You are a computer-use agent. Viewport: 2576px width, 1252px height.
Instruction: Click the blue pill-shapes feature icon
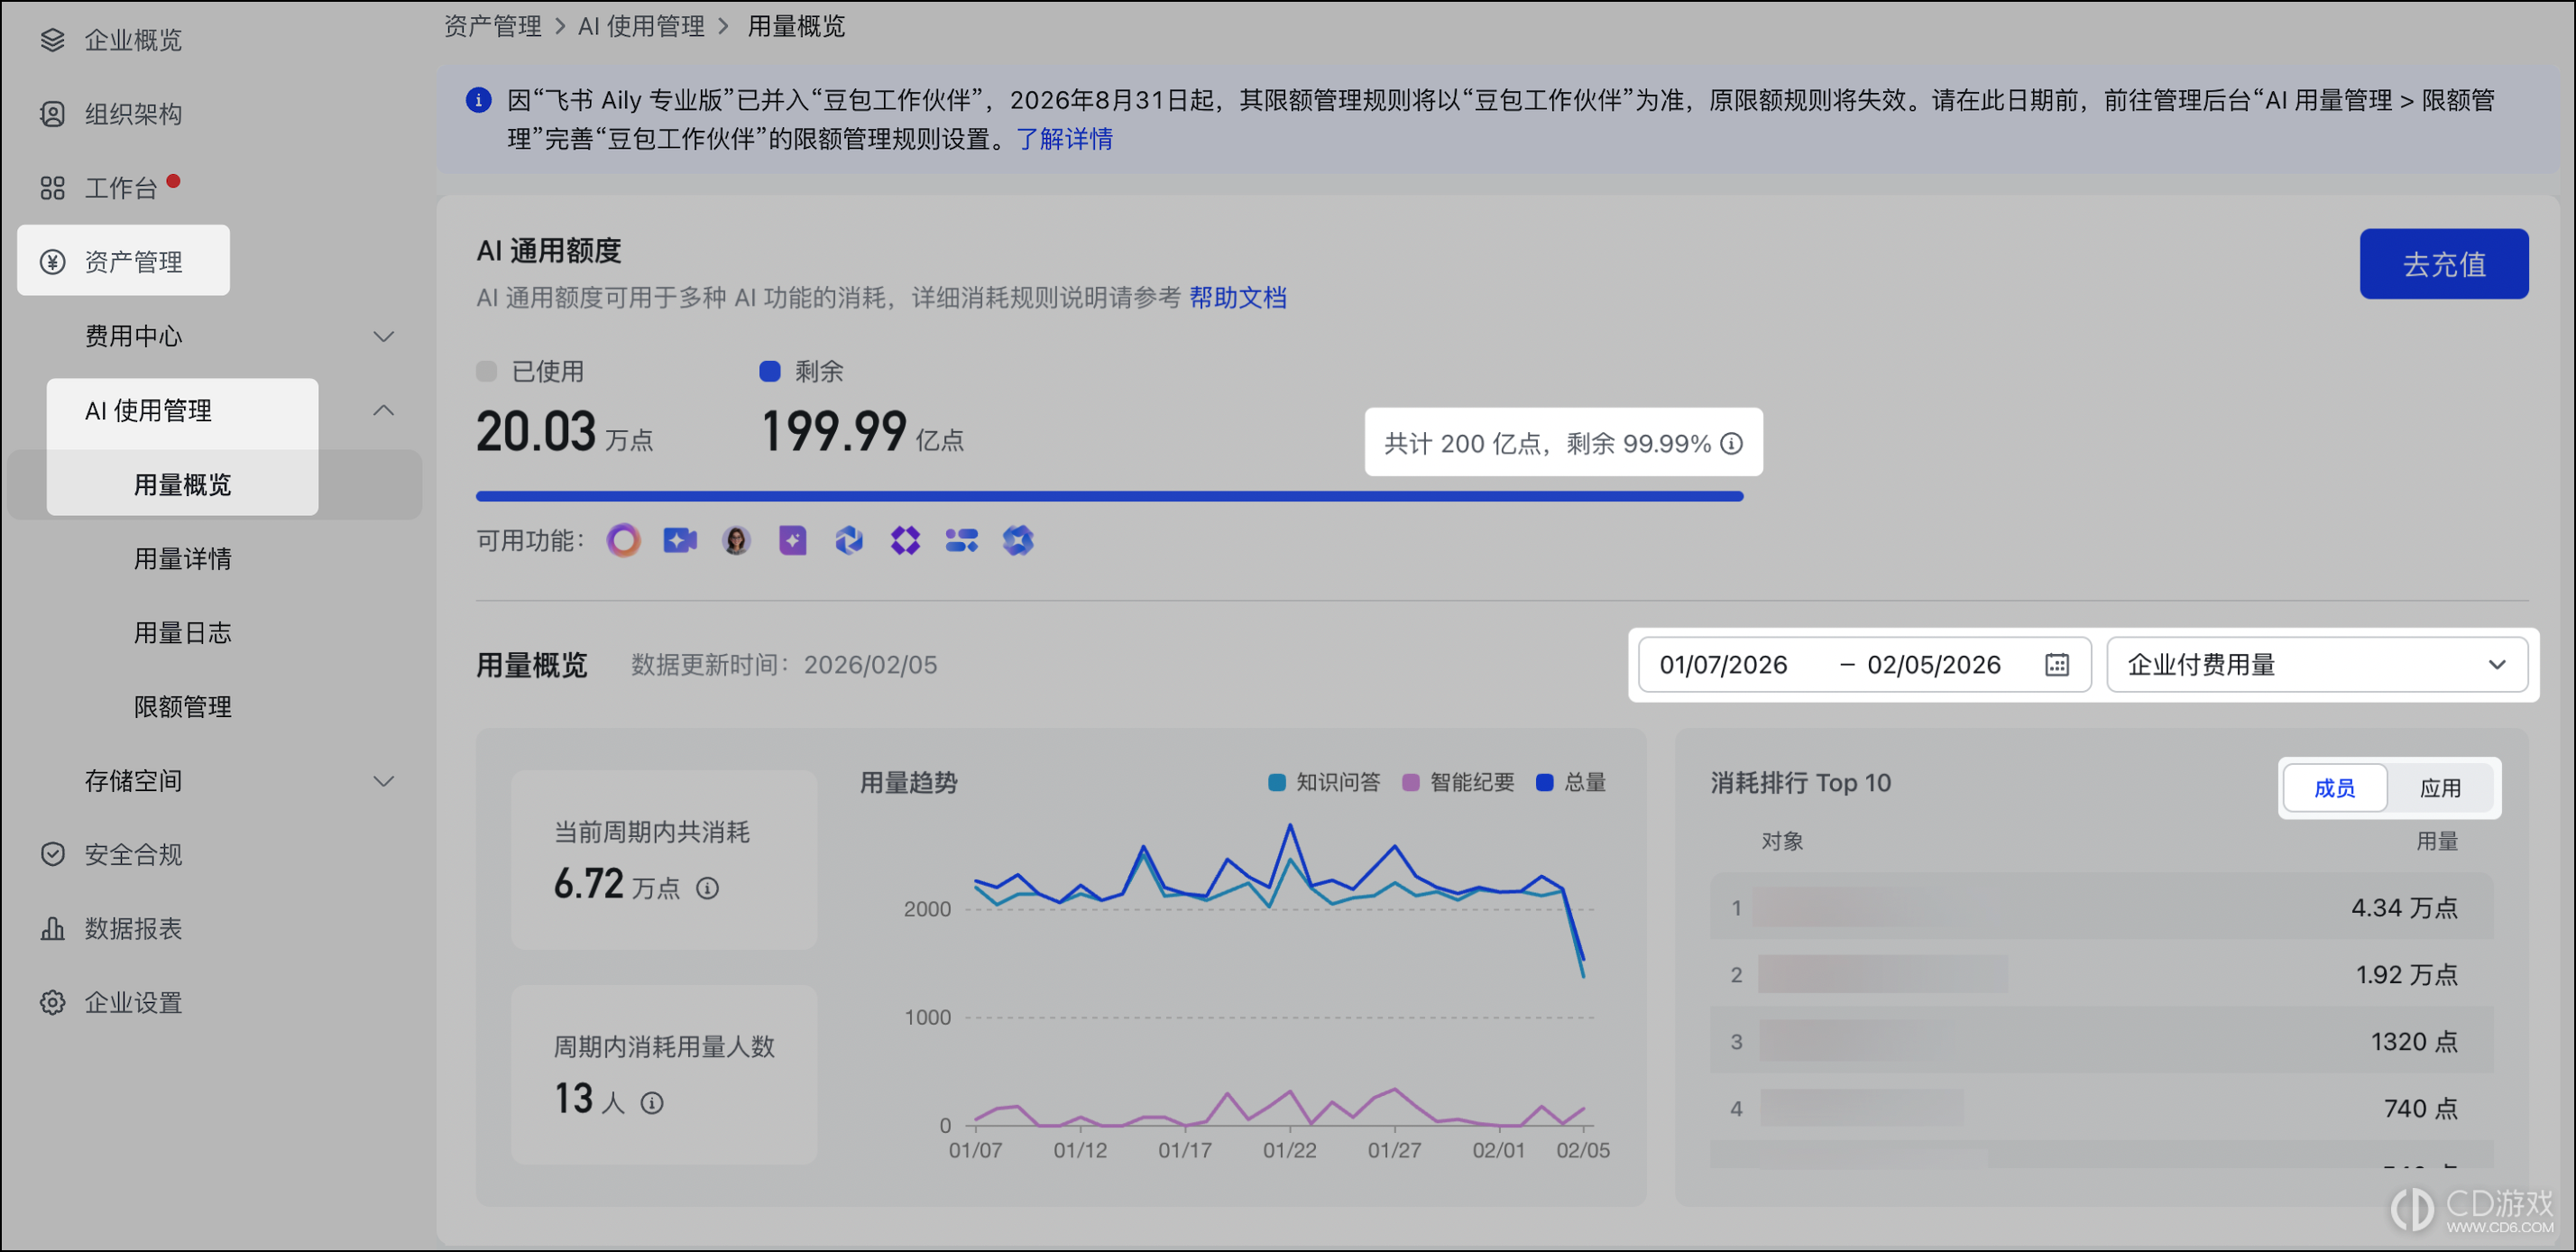(x=962, y=541)
